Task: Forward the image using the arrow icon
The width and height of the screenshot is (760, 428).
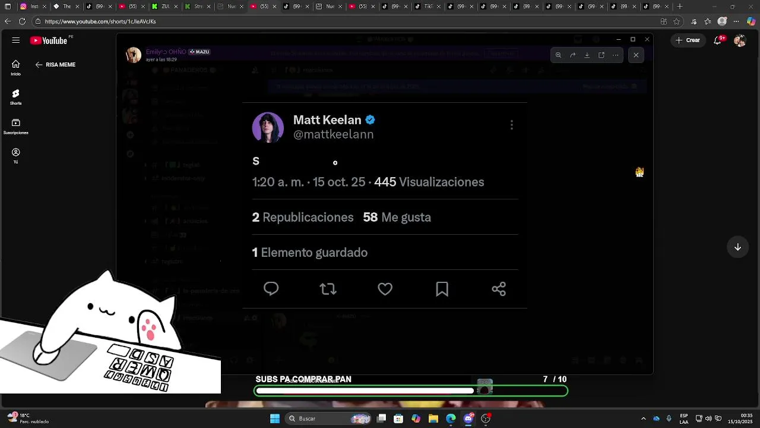Action: [573, 55]
